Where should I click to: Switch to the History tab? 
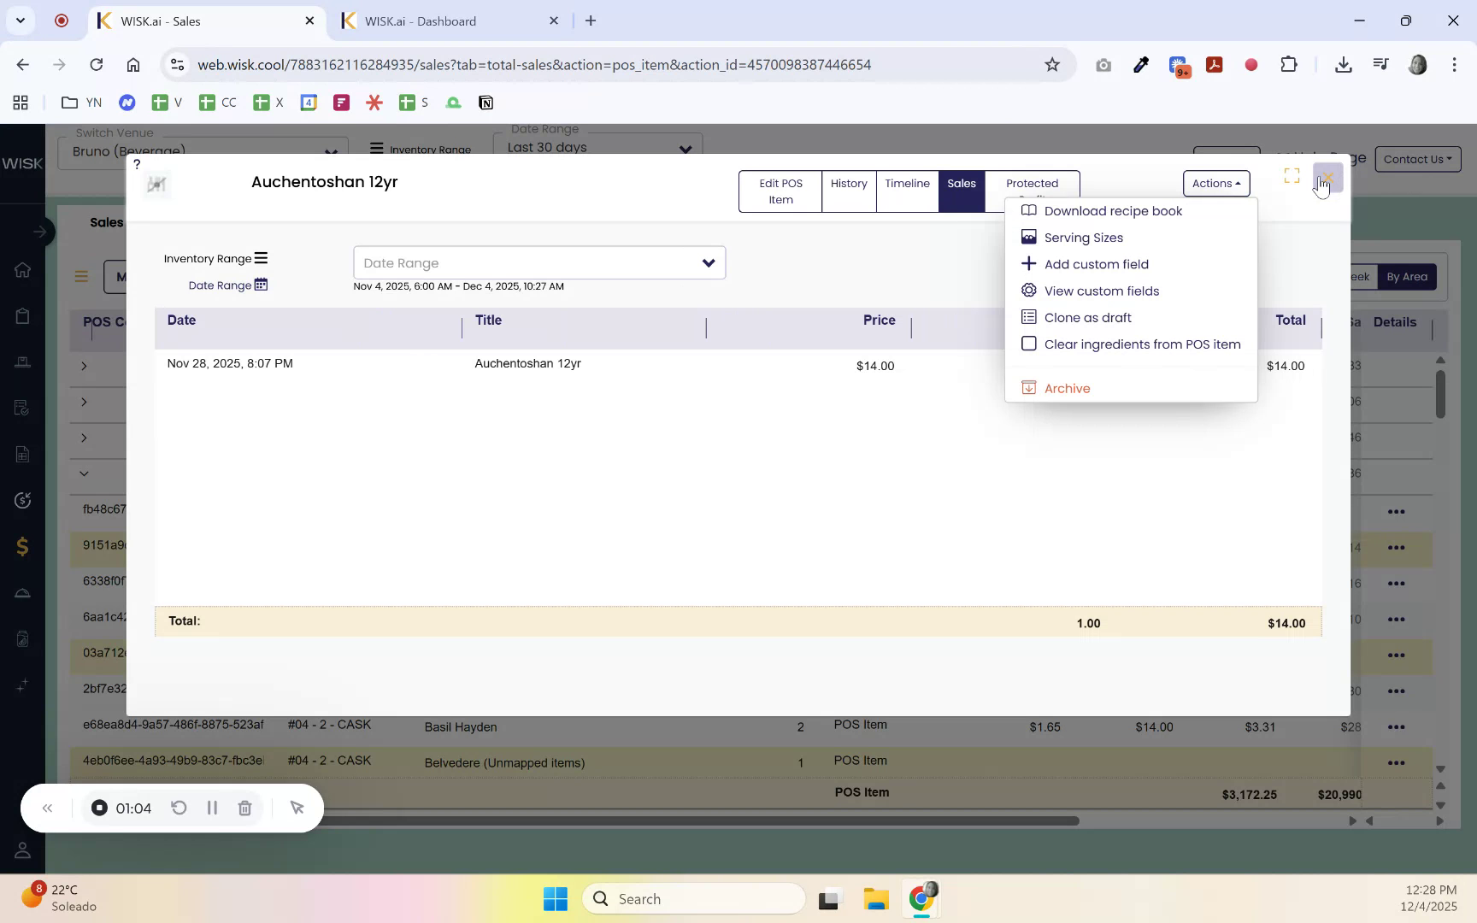point(848,183)
